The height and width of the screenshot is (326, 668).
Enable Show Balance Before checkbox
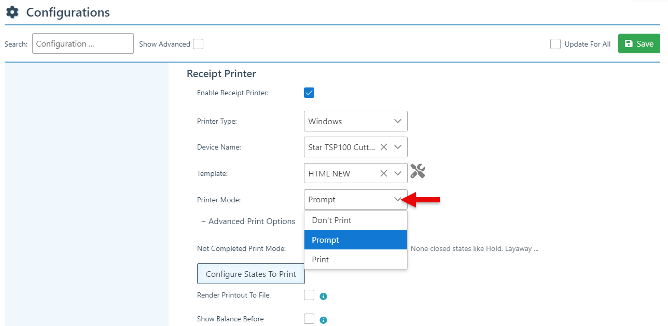tap(309, 319)
